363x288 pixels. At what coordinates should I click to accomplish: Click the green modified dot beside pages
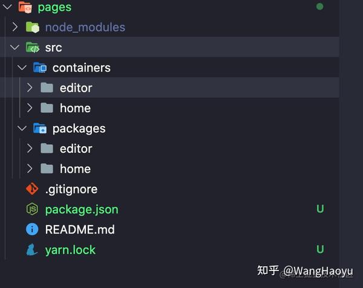(319, 7)
